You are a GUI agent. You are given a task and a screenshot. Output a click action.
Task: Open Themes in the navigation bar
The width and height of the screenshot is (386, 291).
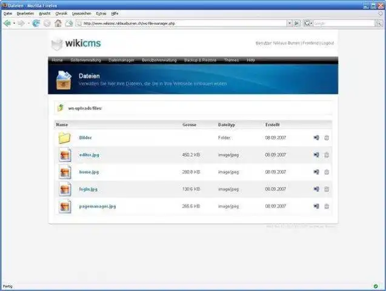(231, 60)
